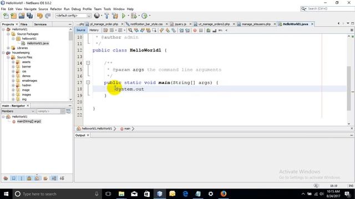Click Find Next Occurrence icon
Viewport: 355px width, 199px height.
click(x=142, y=30)
